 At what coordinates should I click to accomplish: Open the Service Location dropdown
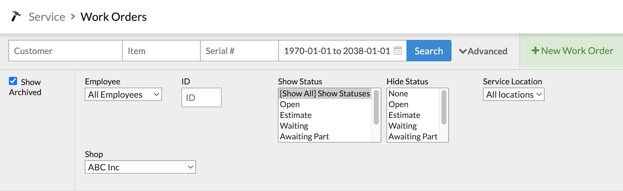tap(514, 94)
